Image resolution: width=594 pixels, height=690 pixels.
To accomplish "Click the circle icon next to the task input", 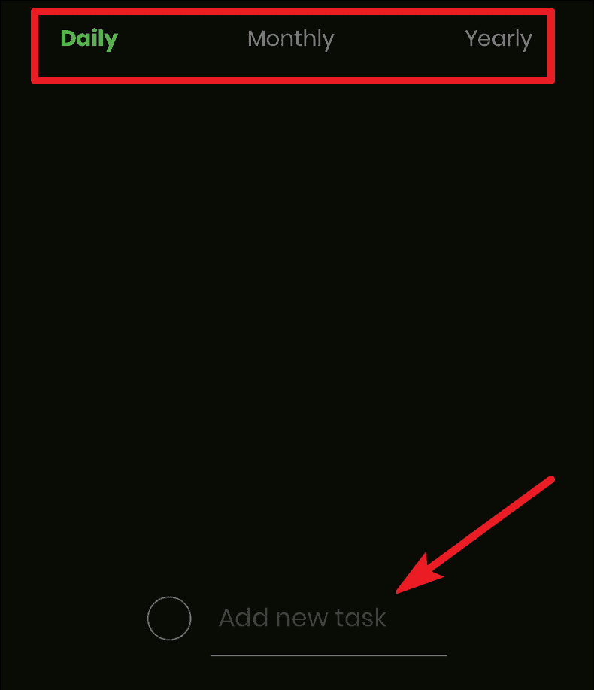I will 169,619.
